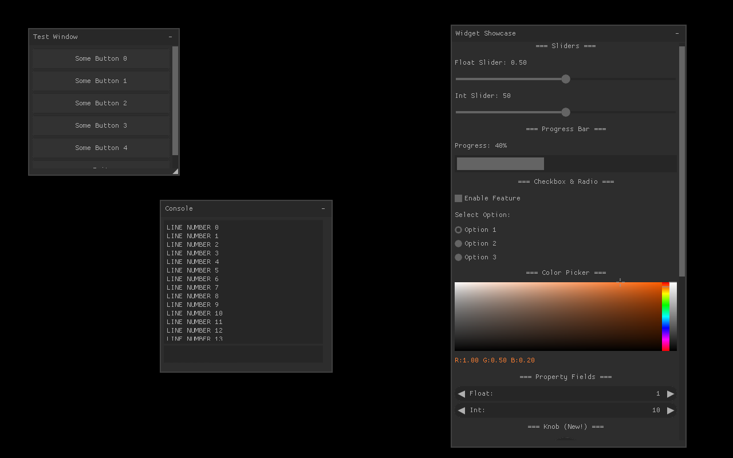Click the === Color Picker === heading
Image resolution: width=733 pixels, height=458 pixels.
(566, 273)
